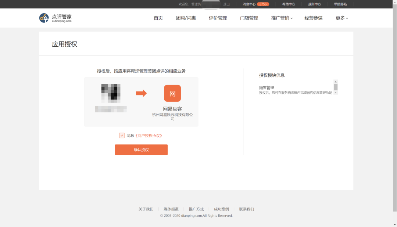Open the 举报邮箱 link
This screenshot has width=397, height=227.
pyautogui.click(x=340, y=4)
